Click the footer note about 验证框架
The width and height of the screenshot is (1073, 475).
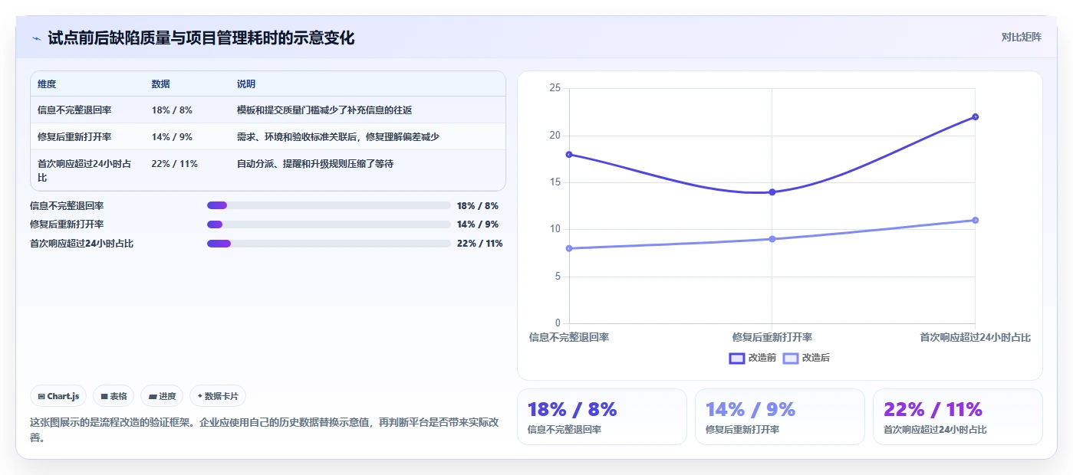click(265, 430)
